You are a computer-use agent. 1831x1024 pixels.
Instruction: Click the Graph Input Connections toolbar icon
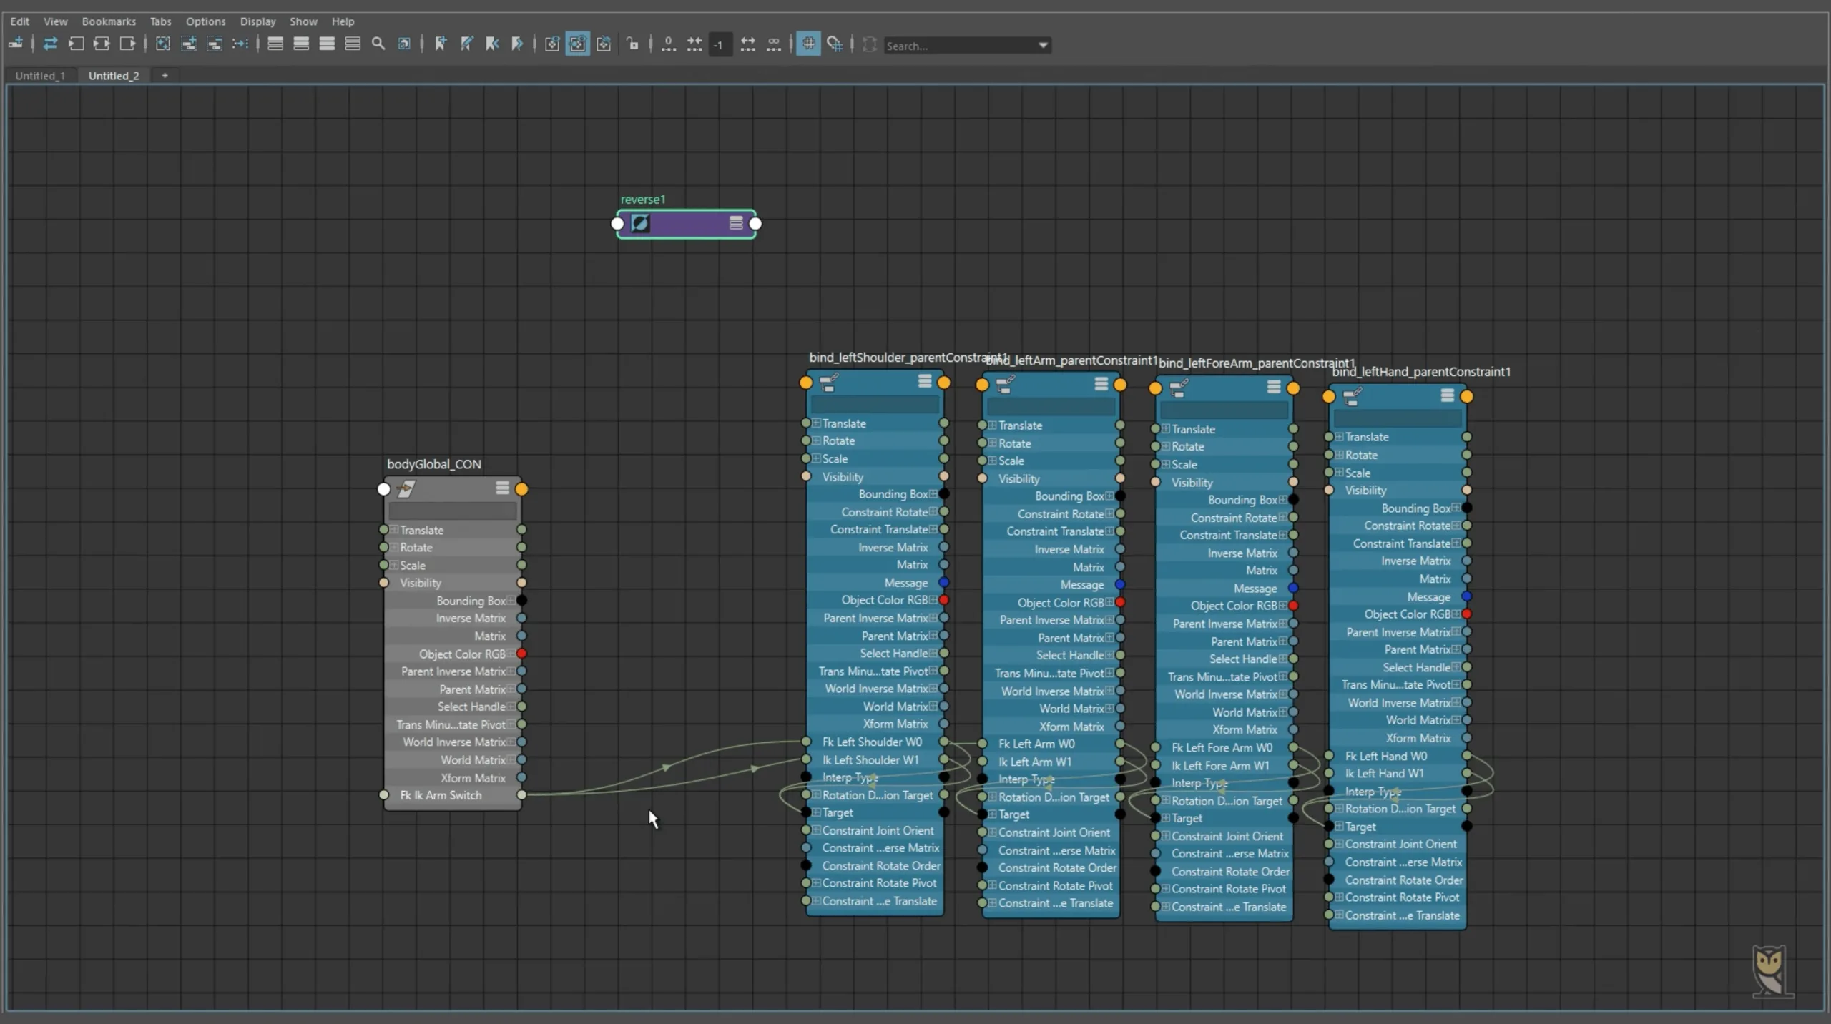click(77, 44)
